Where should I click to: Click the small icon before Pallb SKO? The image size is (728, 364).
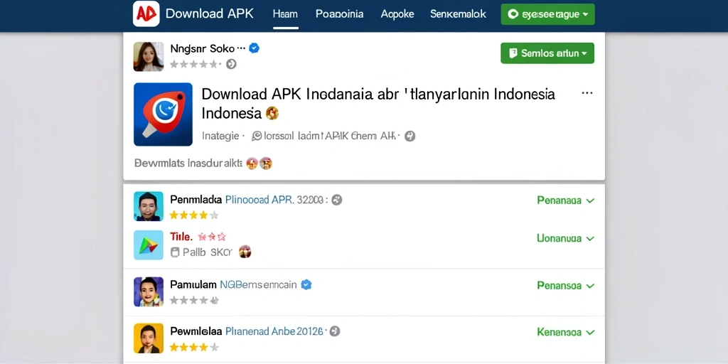[175, 252]
